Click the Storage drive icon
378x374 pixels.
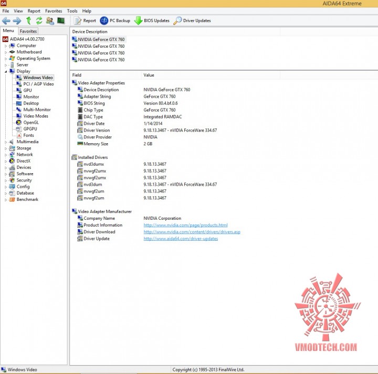coord(12,148)
